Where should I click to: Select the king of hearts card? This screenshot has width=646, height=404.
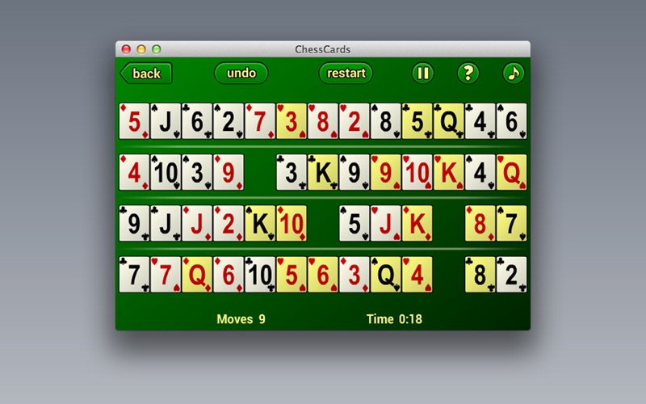point(449,172)
